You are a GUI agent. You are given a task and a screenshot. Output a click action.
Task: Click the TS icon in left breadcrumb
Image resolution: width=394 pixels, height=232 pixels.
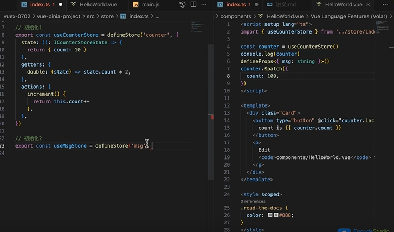[x=123, y=16]
